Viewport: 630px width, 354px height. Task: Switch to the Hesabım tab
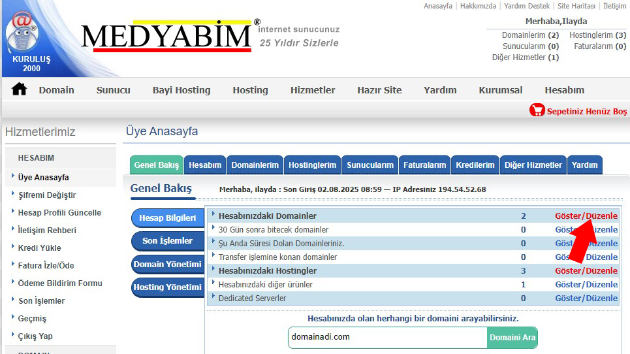pyautogui.click(x=205, y=165)
